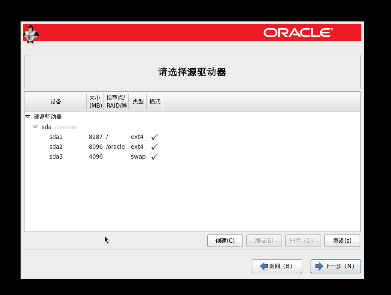Click the Oracle logo in the banner

tap(298, 33)
